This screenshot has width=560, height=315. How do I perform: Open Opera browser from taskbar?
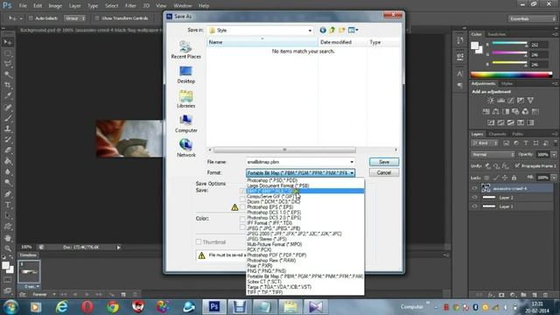(87, 307)
